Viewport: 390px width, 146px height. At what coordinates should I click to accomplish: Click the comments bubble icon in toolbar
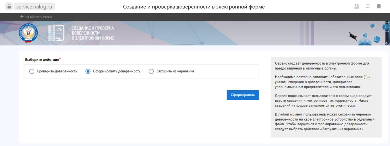point(367,7)
